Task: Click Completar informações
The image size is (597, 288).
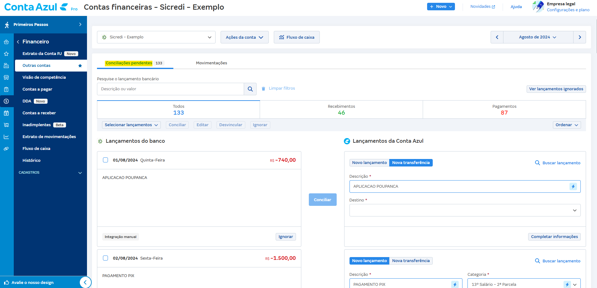Action: (x=554, y=237)
